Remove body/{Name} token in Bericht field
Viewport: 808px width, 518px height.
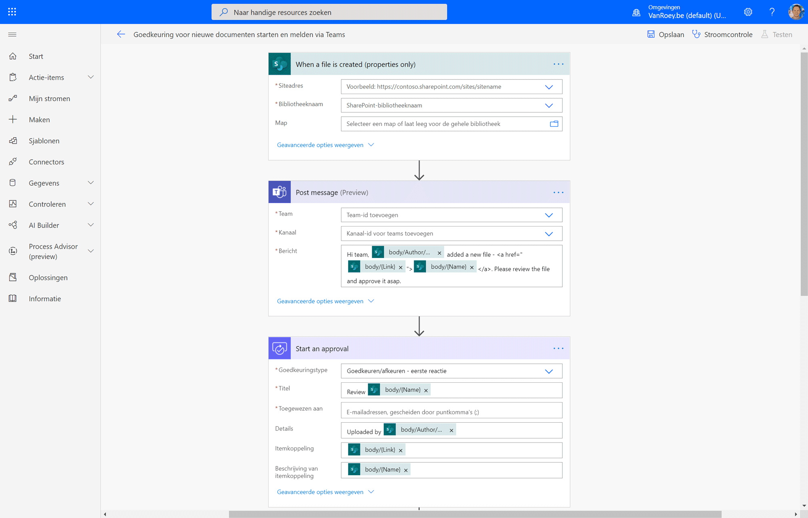click(x=471, y=267)
